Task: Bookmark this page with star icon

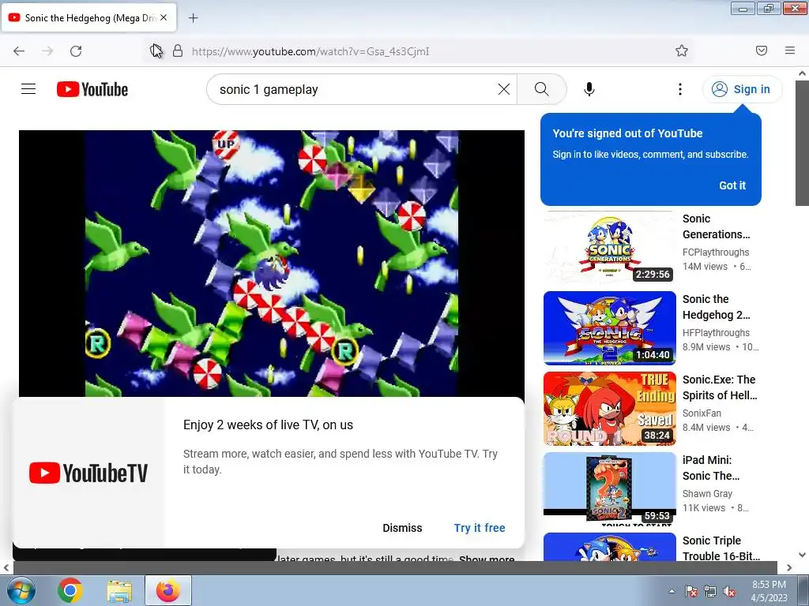Action: pos(682,50)
